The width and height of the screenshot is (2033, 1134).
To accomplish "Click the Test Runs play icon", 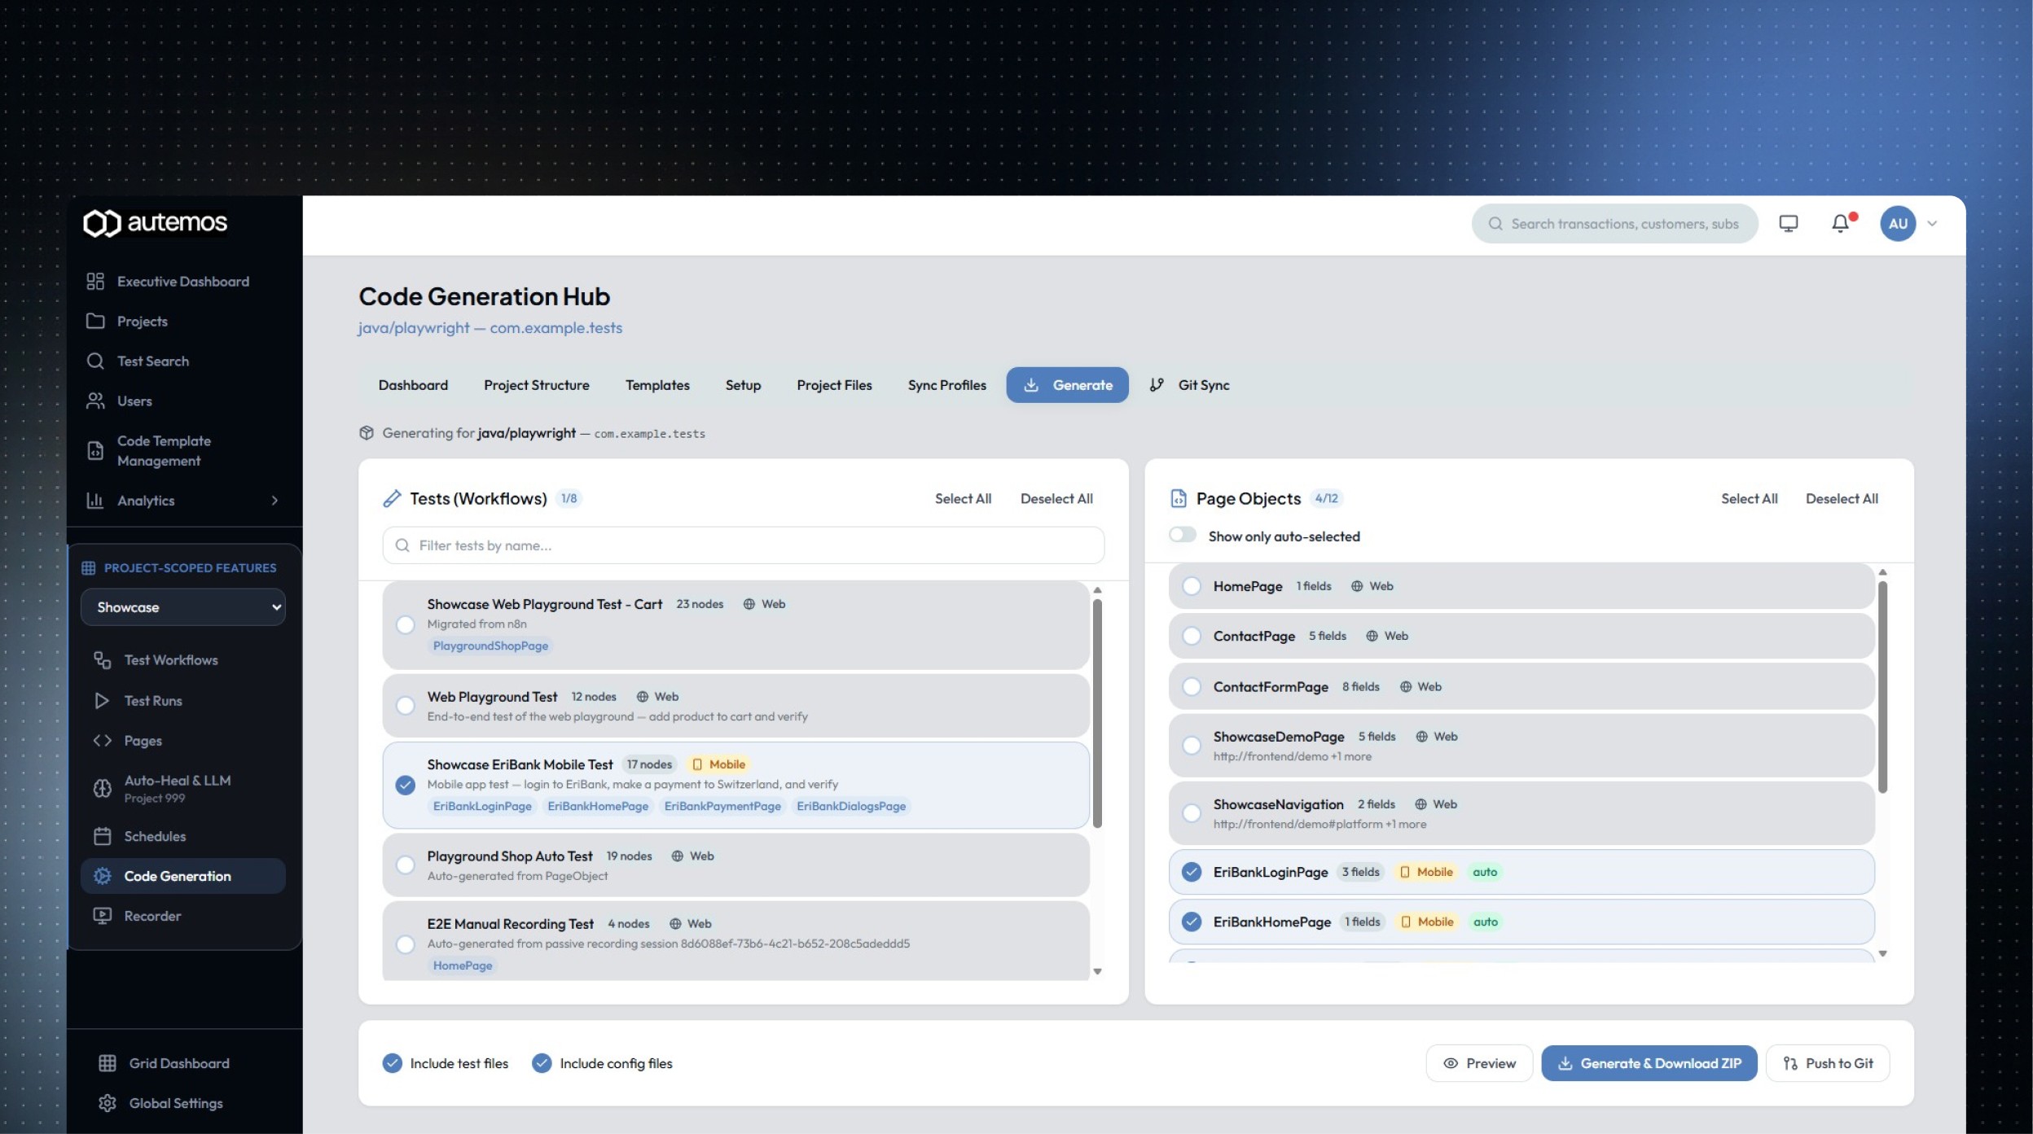I will 103,700.
